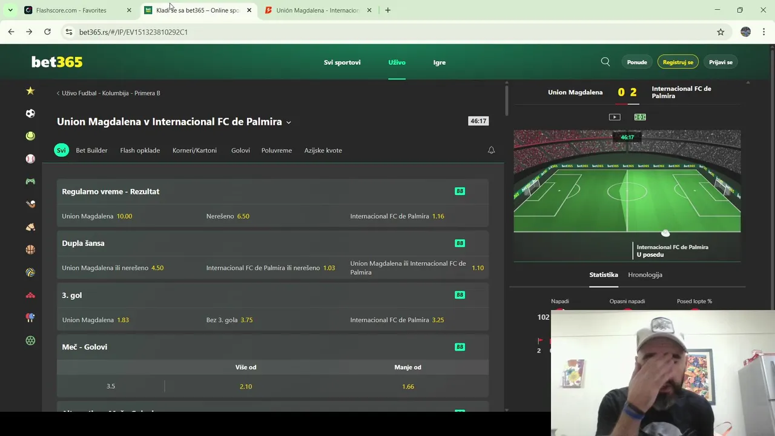This screenshot has height=436, width=775.
Task: Open a new browser tab
Action: coord(387,10)
